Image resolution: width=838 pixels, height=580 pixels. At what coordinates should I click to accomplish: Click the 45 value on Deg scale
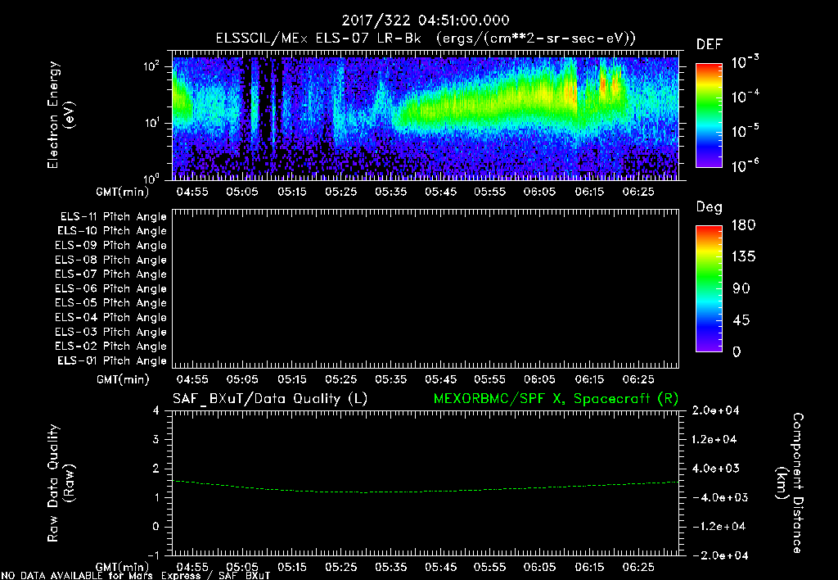pos(741,320)
